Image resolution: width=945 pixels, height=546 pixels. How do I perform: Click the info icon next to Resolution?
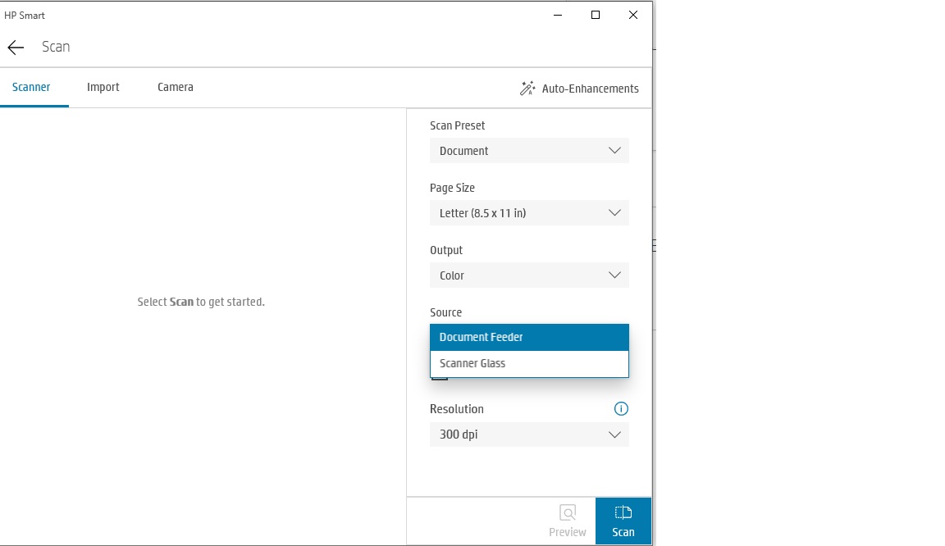[621, 408]
